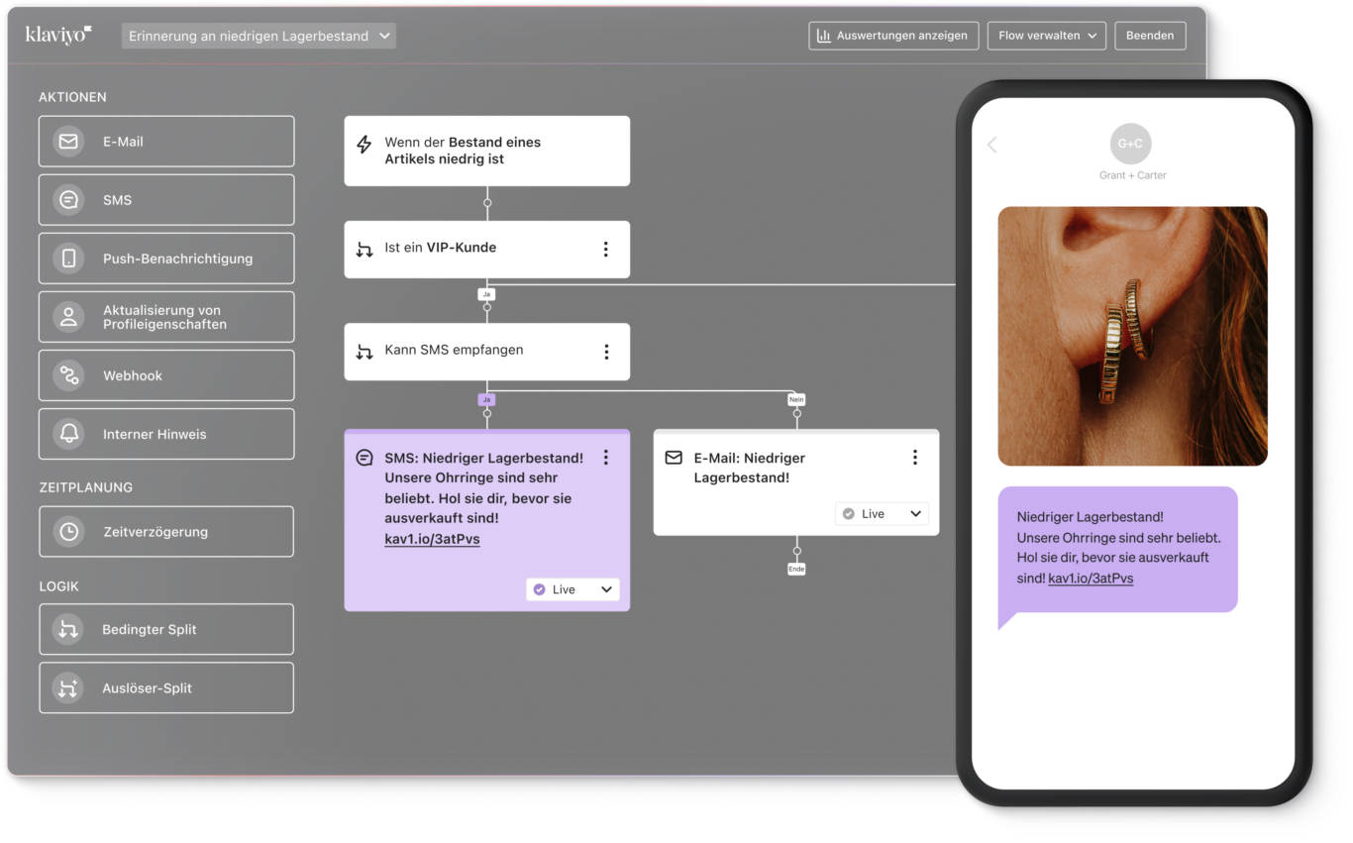Click Live check icon on E-Mail card
Screen dimensions: 1353x843
point(848,513)
